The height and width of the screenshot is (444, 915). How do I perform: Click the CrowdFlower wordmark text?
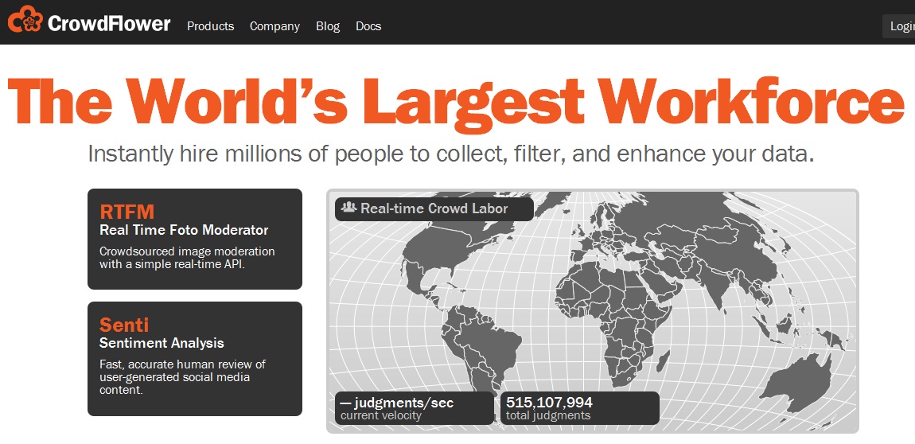(109, 23)
